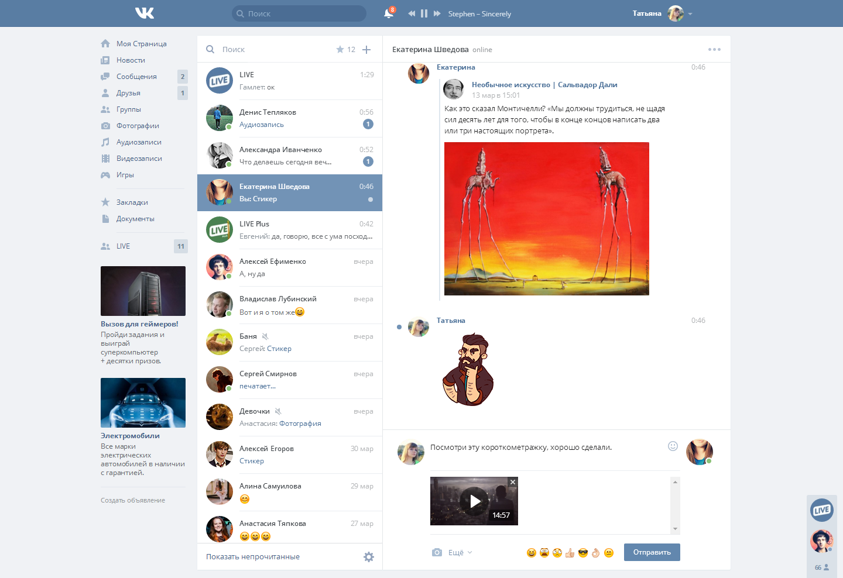Remove the attached video with X
Image resolution: width=843 pixels, height=578 pixels.
[513, 482]
